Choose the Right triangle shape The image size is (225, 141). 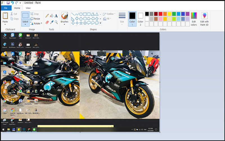(73, 19)
